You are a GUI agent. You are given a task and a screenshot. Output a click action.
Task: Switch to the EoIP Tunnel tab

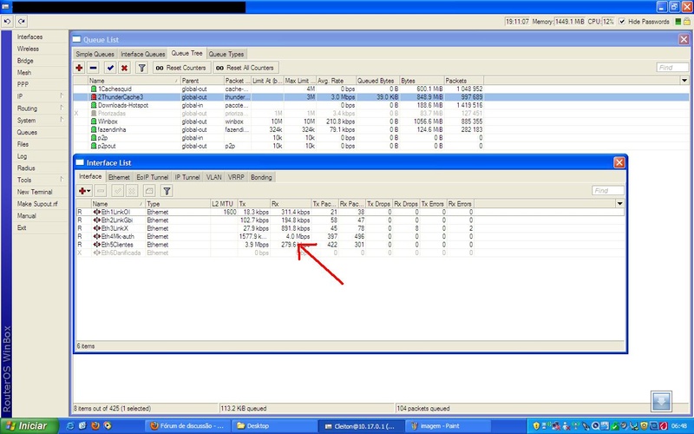pyautogui.click(x=154, y=177)
